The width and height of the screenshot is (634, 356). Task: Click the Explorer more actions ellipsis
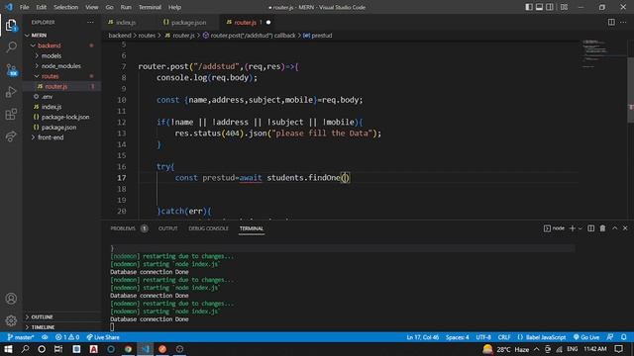click(90, 22)
